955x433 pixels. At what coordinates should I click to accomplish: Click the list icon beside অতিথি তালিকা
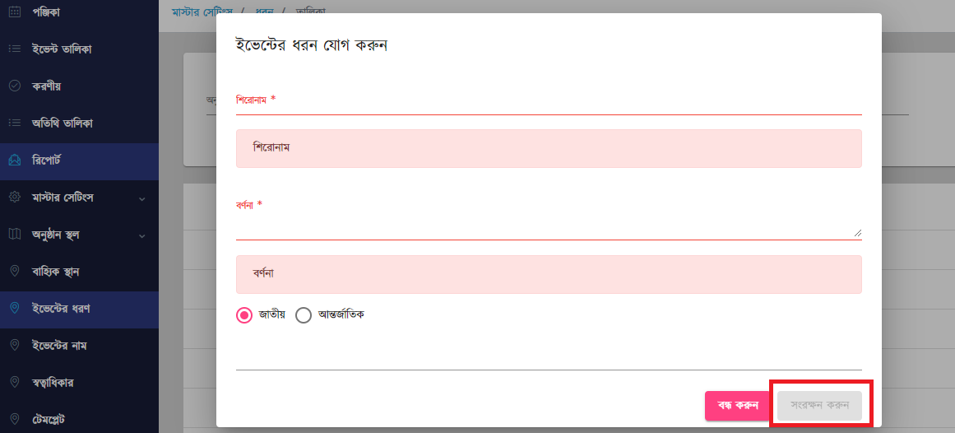15,123
